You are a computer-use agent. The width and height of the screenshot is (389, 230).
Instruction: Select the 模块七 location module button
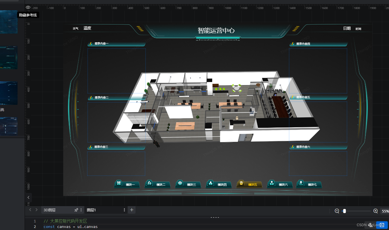tap(309, 184)
